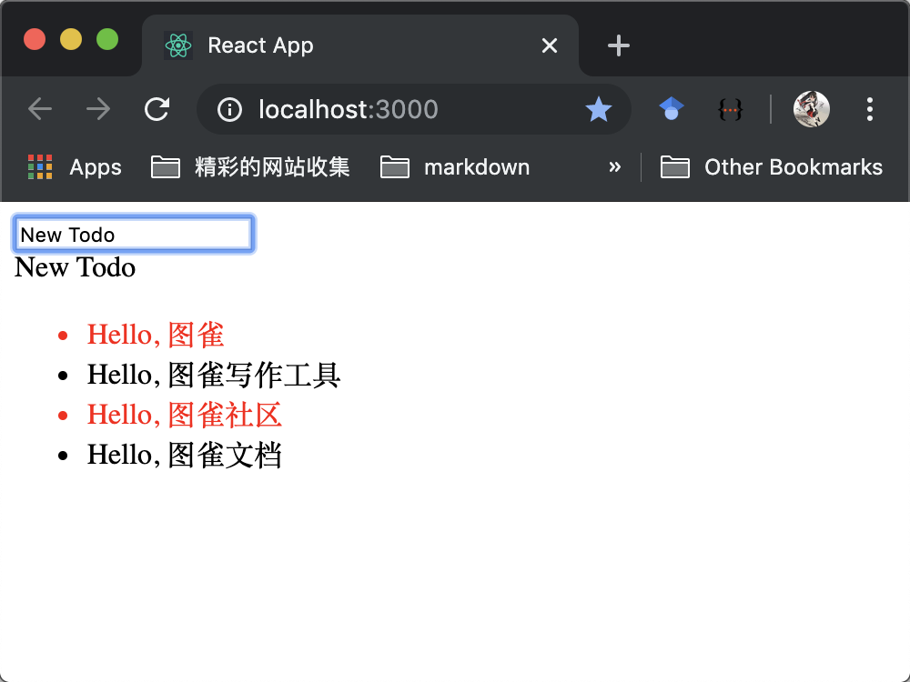
Task: Click the back navigation arrow
Action: pyautogui.click(x=40, y=108)
